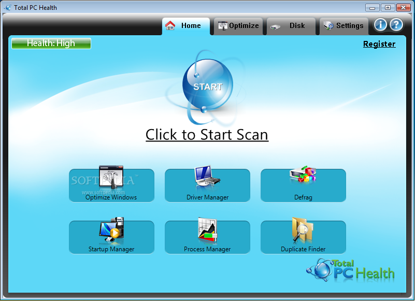Launch the Defrag disk icon
Image resolution: width=415 pixels, height=301 pixels.
tap(303, 174)
